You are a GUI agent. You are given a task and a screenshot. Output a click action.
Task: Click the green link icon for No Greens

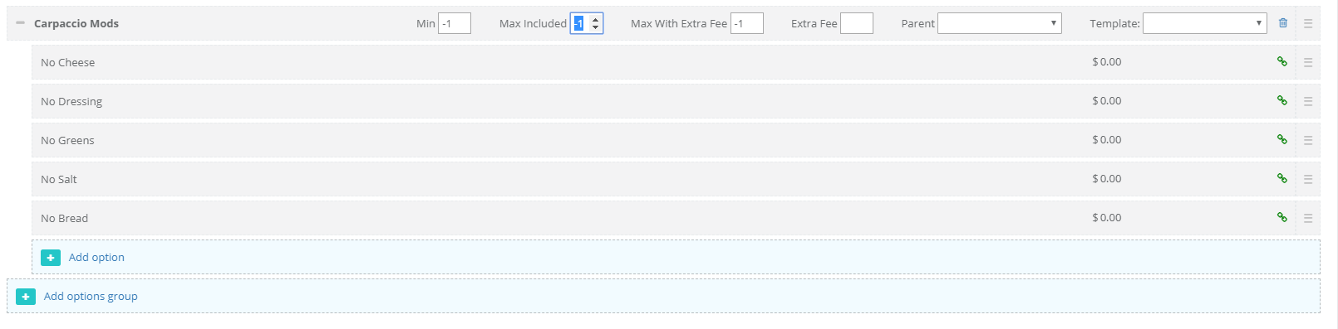click(x=1282, y=139)
